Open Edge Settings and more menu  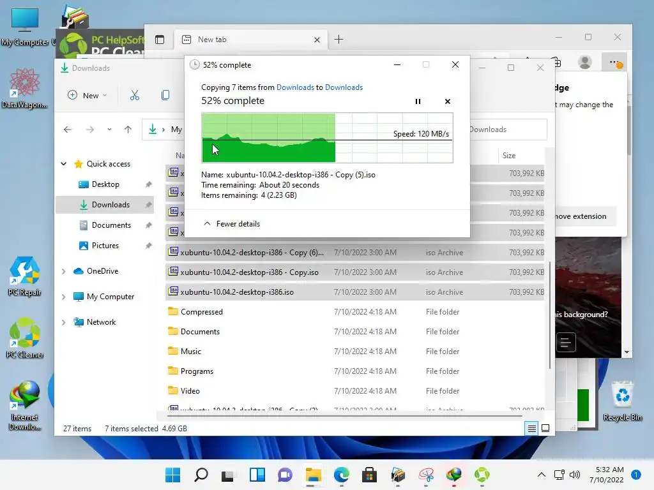pyautogui.click(x=614, y=63)
